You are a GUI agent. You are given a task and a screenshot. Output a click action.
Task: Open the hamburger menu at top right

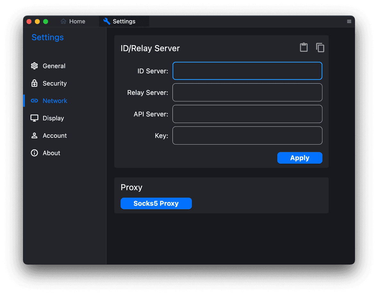349,21
